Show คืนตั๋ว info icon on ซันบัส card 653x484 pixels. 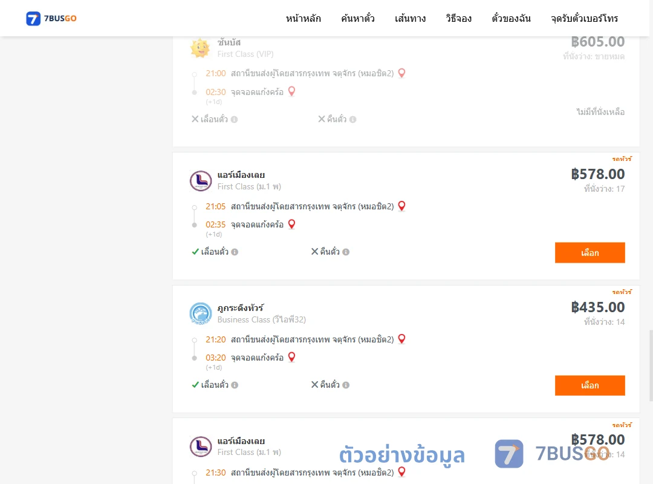[352, 119]
